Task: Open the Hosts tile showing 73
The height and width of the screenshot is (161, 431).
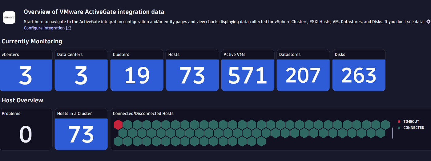Action: tap(192, 70)
